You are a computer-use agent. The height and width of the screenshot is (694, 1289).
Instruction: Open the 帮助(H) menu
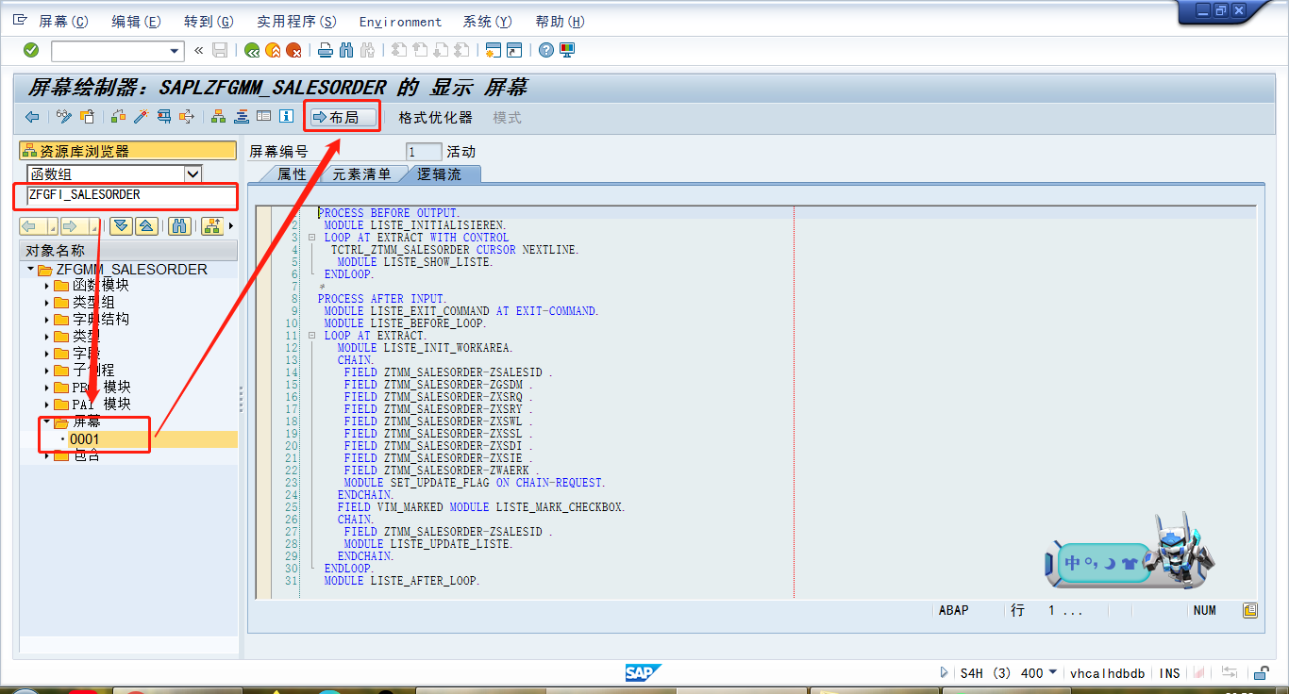point(560,22)
